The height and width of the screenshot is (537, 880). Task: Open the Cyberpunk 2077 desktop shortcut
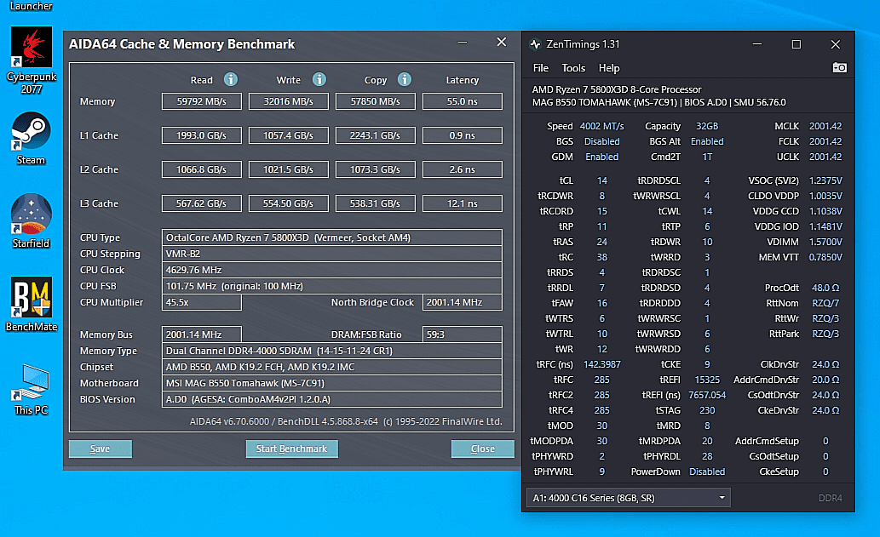click(32, 60)
